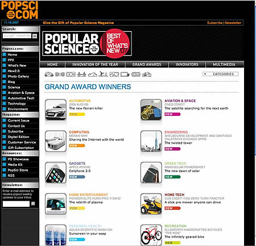Click View button under Aviation & Space
This screenshot has height=246, width=256.
point(172,114)
